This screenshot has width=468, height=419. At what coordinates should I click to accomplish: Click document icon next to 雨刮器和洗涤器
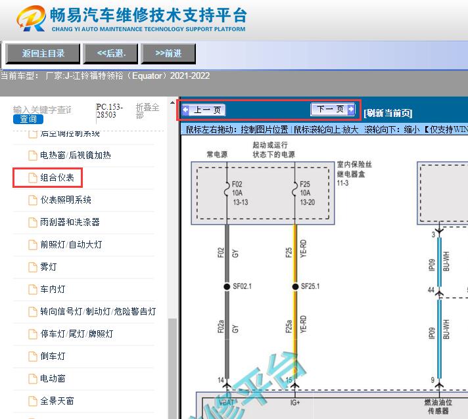(x=32, y=223)
